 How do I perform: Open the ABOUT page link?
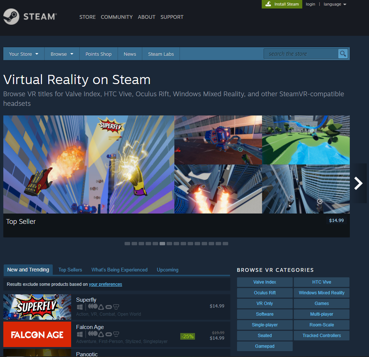[x=146, y=17]
